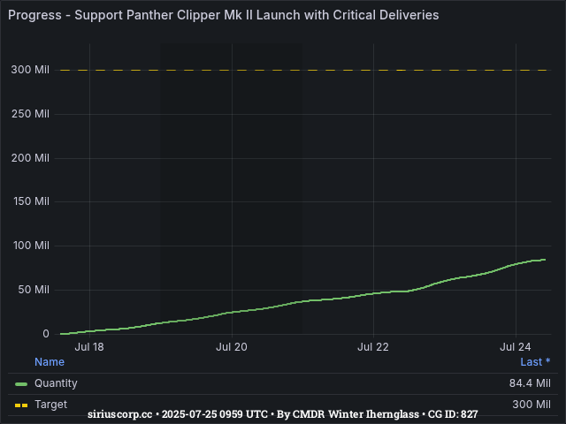Click the 300 Mil last value for Target
The image size is (566, 424).
pos(532,405)
